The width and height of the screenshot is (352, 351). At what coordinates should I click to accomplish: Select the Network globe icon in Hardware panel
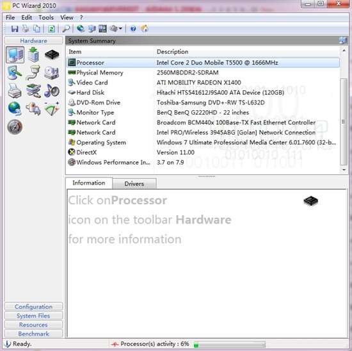[x=15, y=109]
